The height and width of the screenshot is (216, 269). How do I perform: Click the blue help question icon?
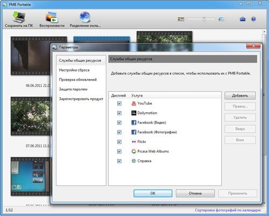(x=253, y=19)
